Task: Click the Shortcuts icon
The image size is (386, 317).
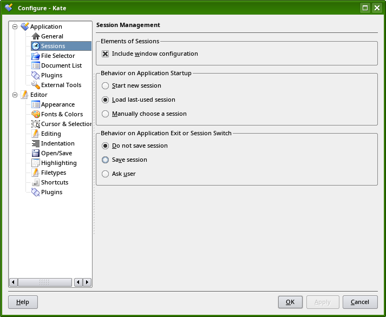Action: 36,182
